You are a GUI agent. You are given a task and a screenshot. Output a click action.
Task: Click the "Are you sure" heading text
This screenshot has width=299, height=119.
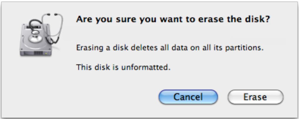point(173,20)
